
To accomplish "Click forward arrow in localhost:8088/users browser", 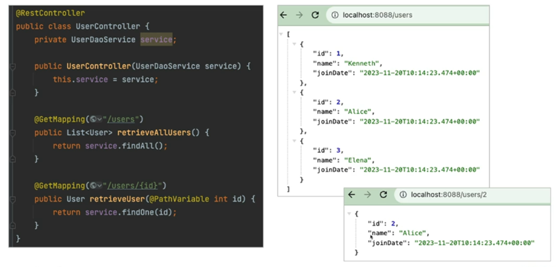I will point(299,15).
